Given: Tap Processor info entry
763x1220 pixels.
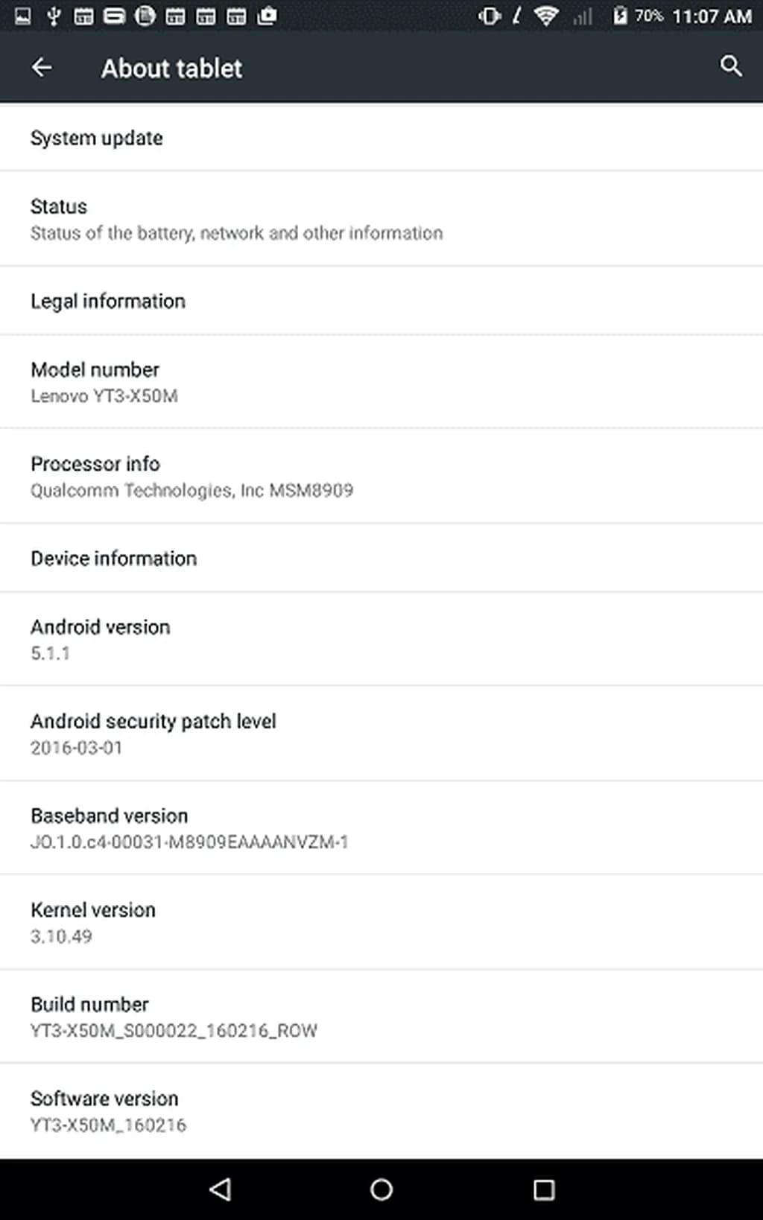Looking at the screenshot, I should (x=381, y=477).
